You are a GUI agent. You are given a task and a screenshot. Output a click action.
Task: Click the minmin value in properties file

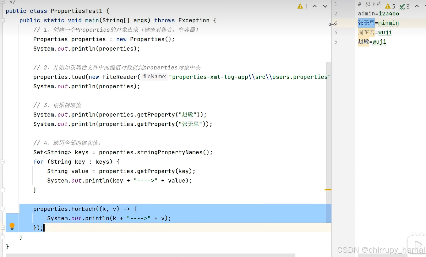coord(389,23)
